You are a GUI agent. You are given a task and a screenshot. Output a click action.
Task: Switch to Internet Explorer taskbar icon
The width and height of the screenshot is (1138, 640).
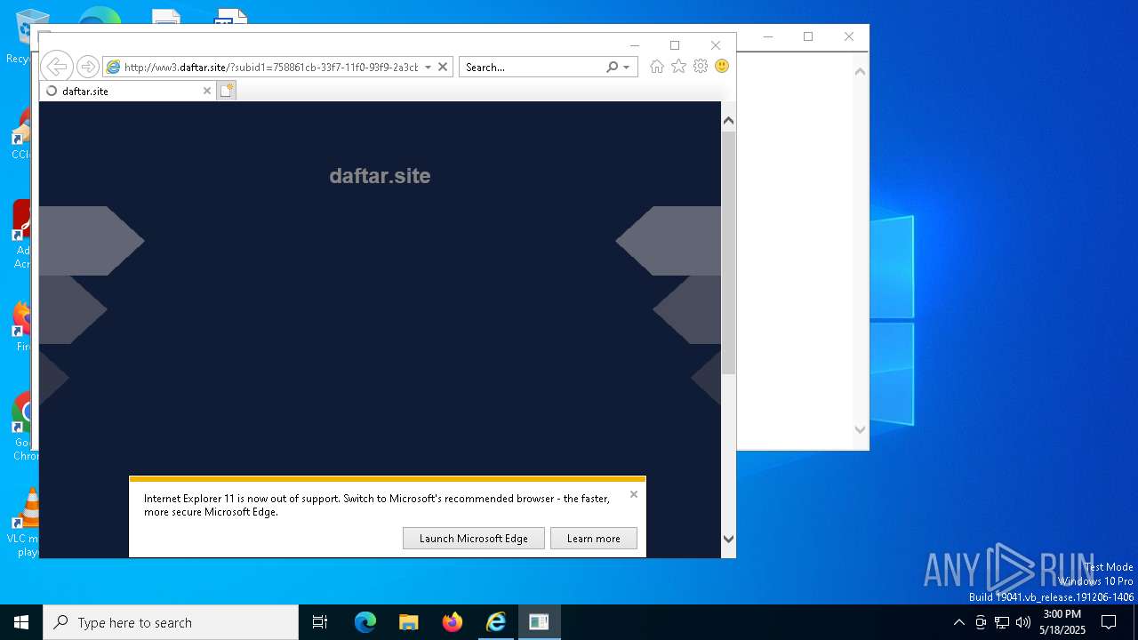(x=496, y=622)
